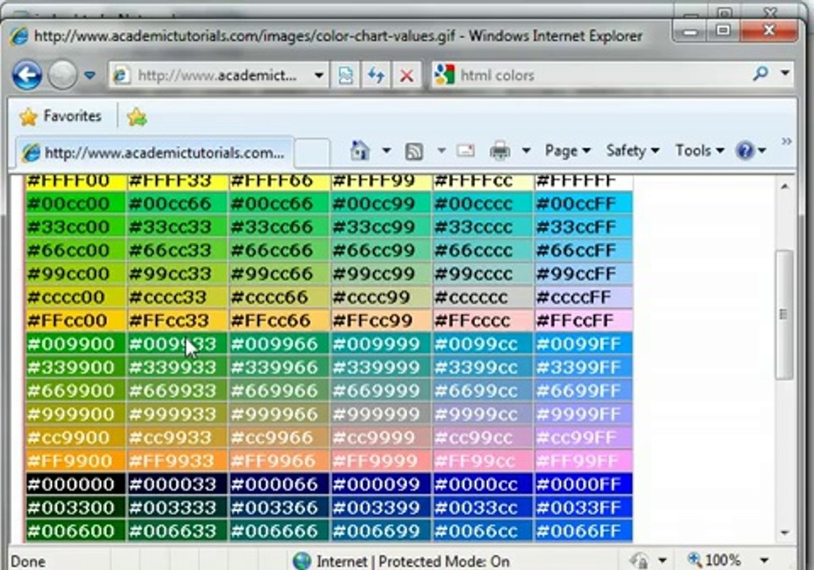Click 'Internet | Protected Mode: On' status text
The width and height of the screenshot is (814, 570).
pos(413,562)
